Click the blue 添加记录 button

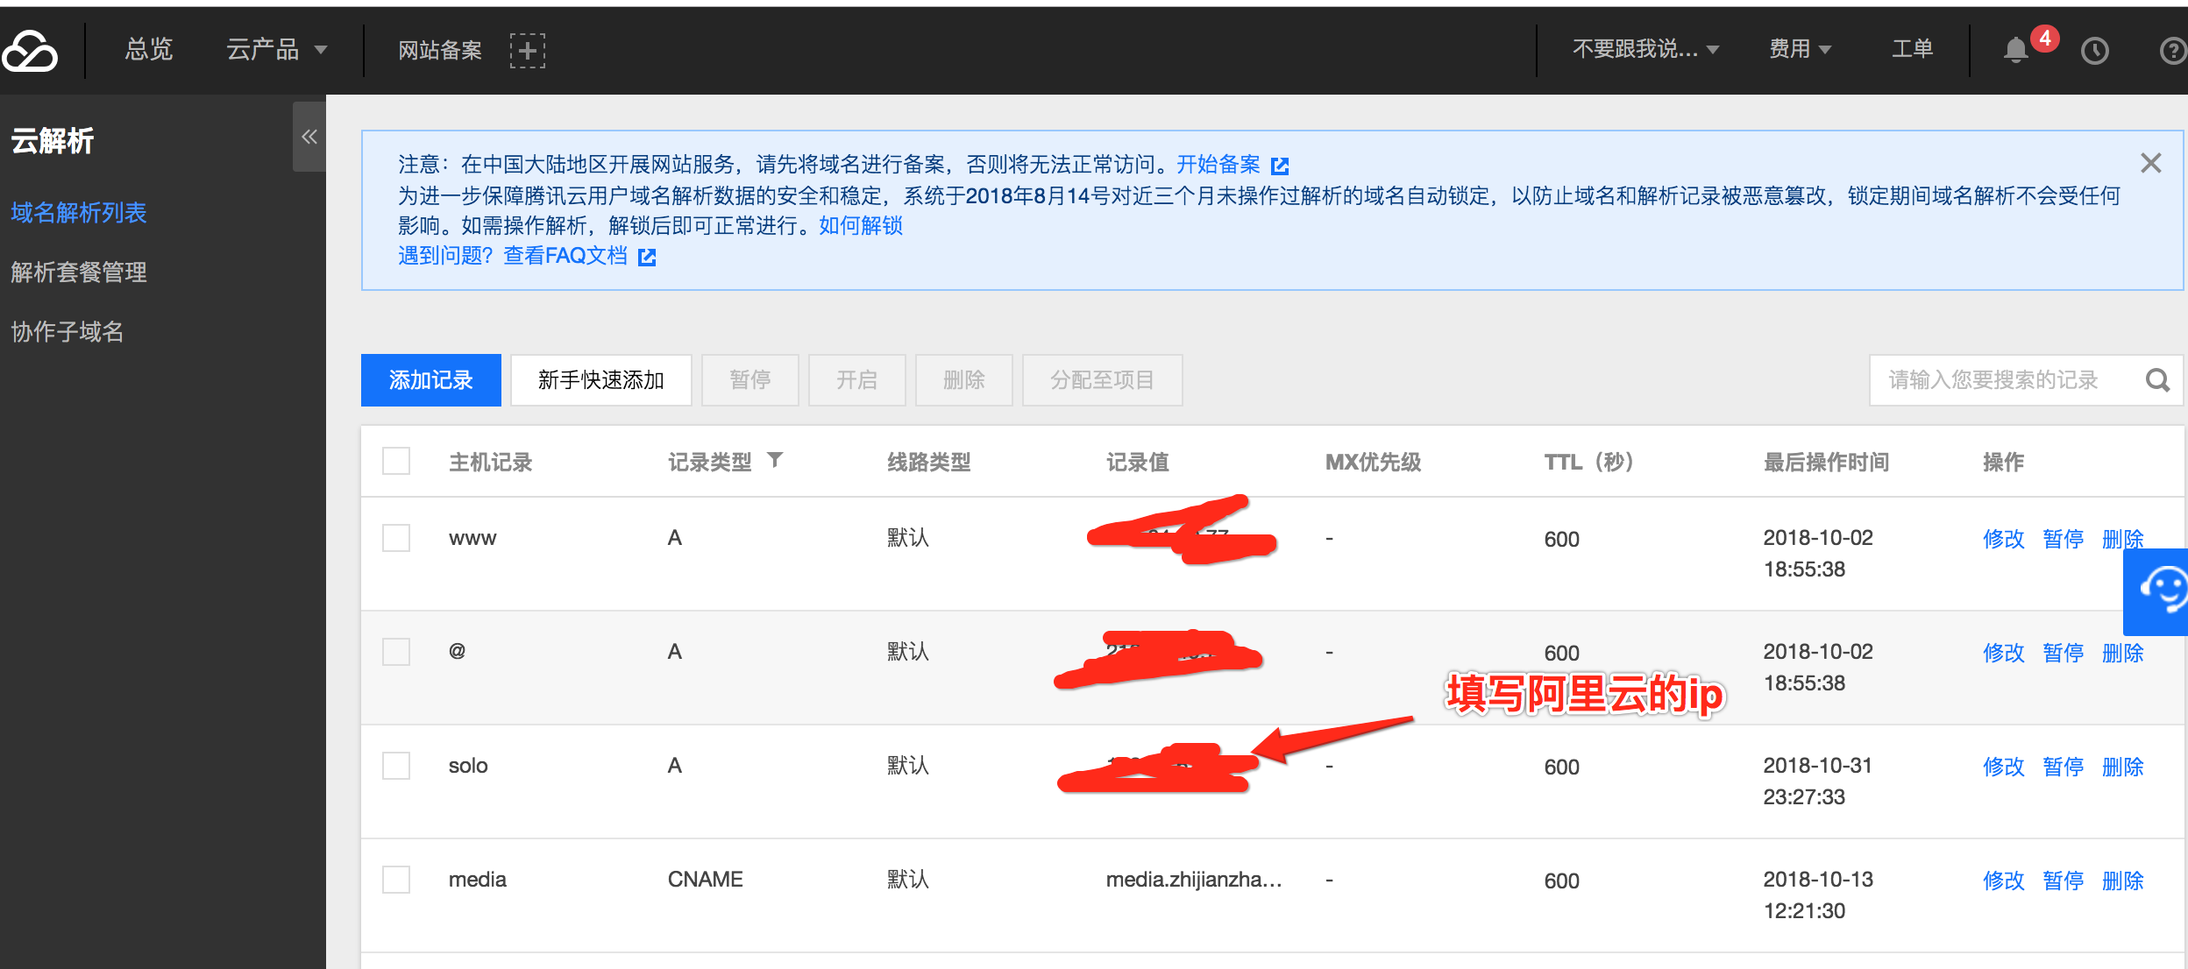click(430, 380)
